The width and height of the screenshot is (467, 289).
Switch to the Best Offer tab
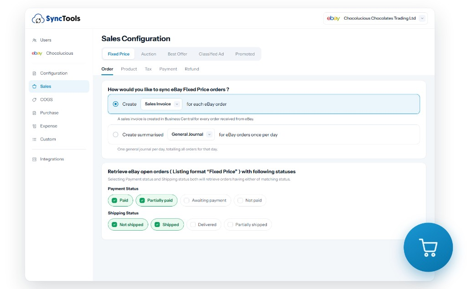coord(177,54)
